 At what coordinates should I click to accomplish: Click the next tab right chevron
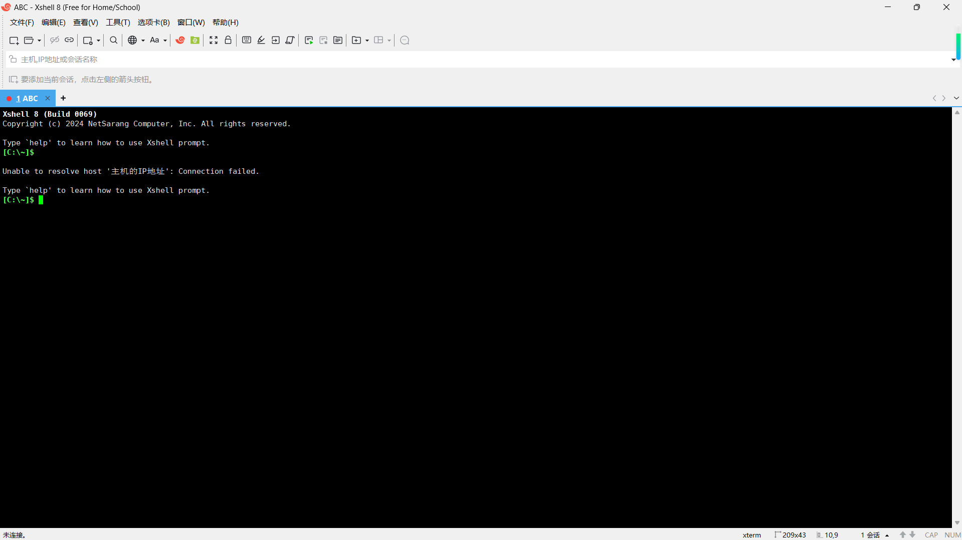(944, 98)
